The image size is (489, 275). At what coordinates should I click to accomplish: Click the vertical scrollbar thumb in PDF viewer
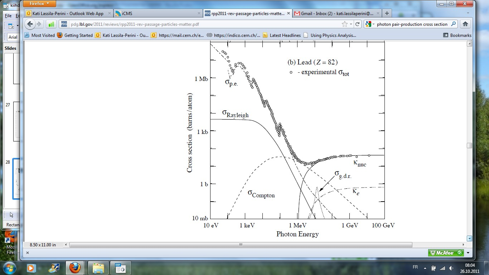[x=469, y=145]
